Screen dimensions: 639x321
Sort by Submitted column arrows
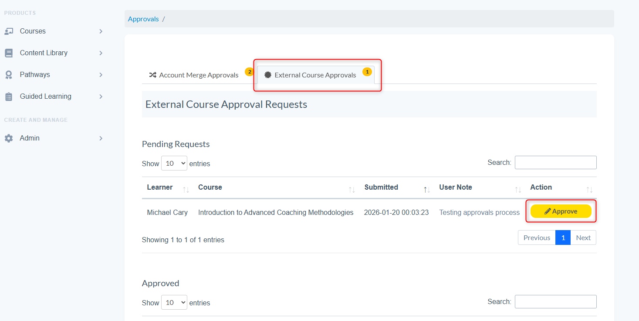427,190
